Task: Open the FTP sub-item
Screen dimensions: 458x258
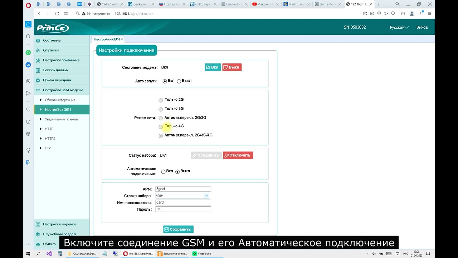Action: click(x=48, y=148)
